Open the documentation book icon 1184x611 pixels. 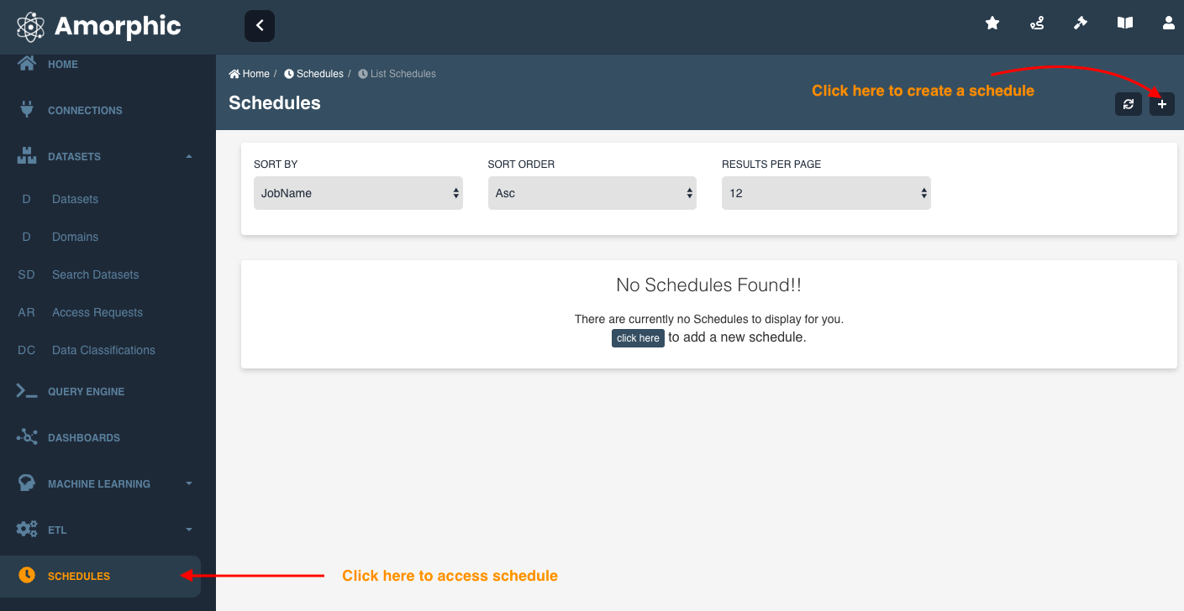pyautogui.click(x=1124, y=23)
